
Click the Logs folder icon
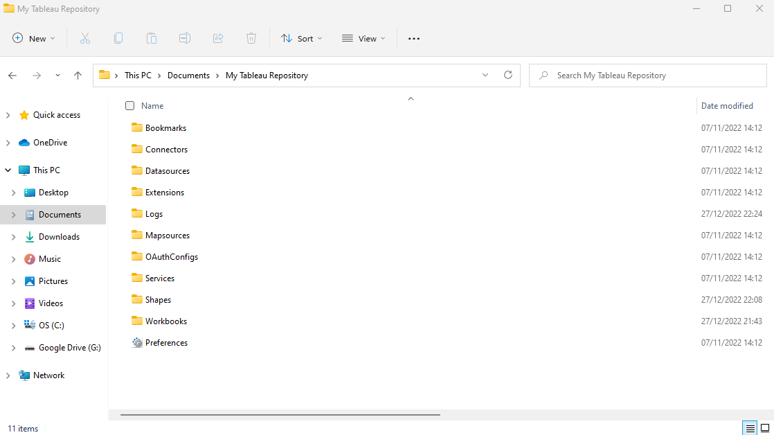pos(137,213)
